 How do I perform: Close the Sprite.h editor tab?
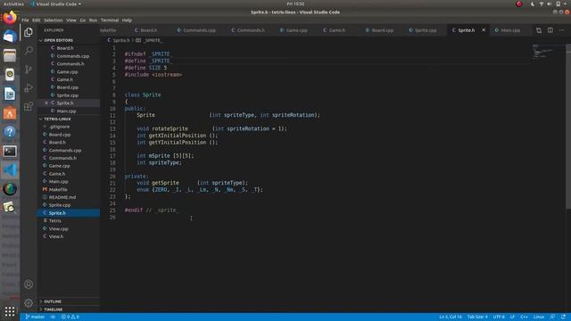(484, 30)
